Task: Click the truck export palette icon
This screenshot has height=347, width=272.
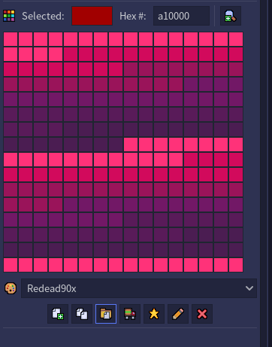Action: [130, 314]
